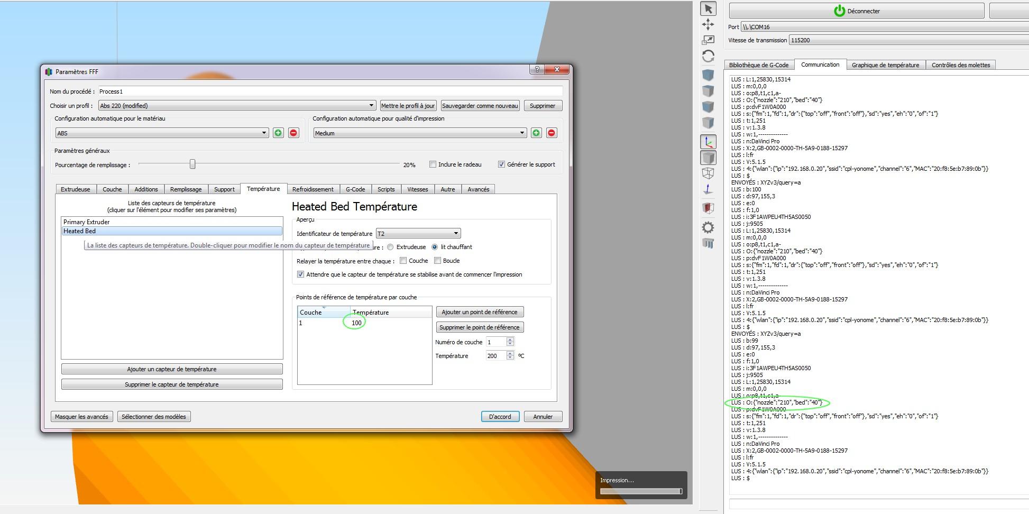Increase Numéro de couche with stepper arrows

click(x=510, y=340)
